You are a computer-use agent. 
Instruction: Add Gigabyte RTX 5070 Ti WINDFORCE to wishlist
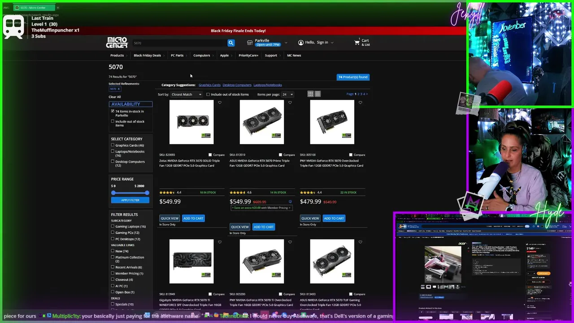220,242
